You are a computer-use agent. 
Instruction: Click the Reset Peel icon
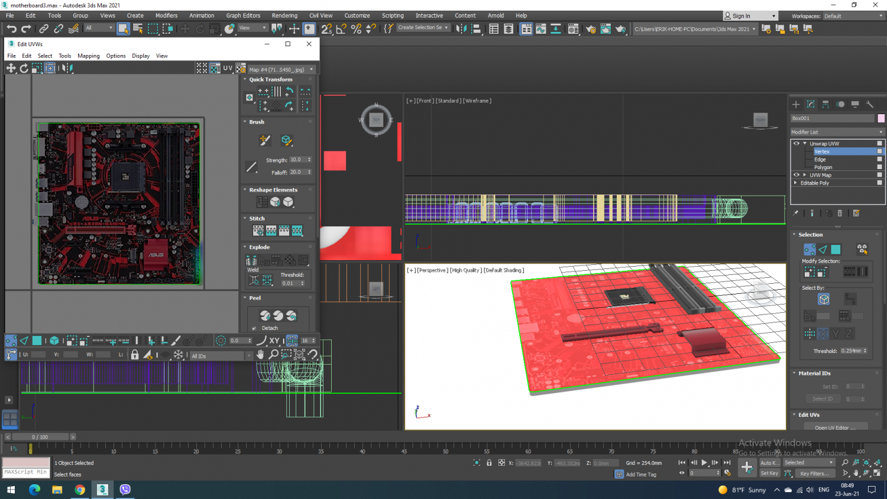[x=291, y=316]
